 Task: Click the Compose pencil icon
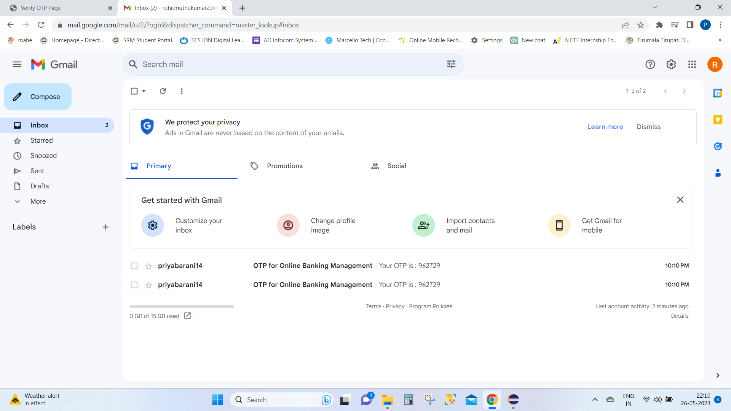point(17,97)
